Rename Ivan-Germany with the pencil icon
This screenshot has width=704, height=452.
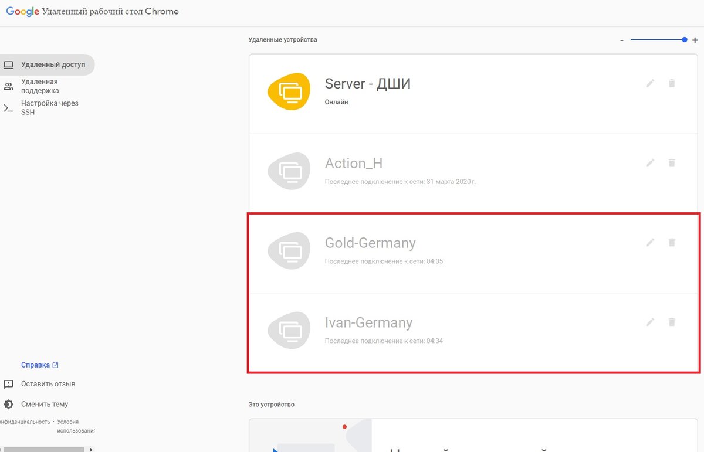click(x=650, y=322)
